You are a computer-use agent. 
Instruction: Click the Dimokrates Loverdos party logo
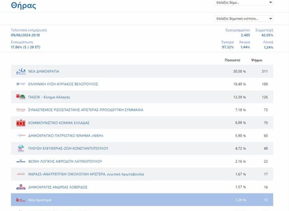tap(21, 187)
